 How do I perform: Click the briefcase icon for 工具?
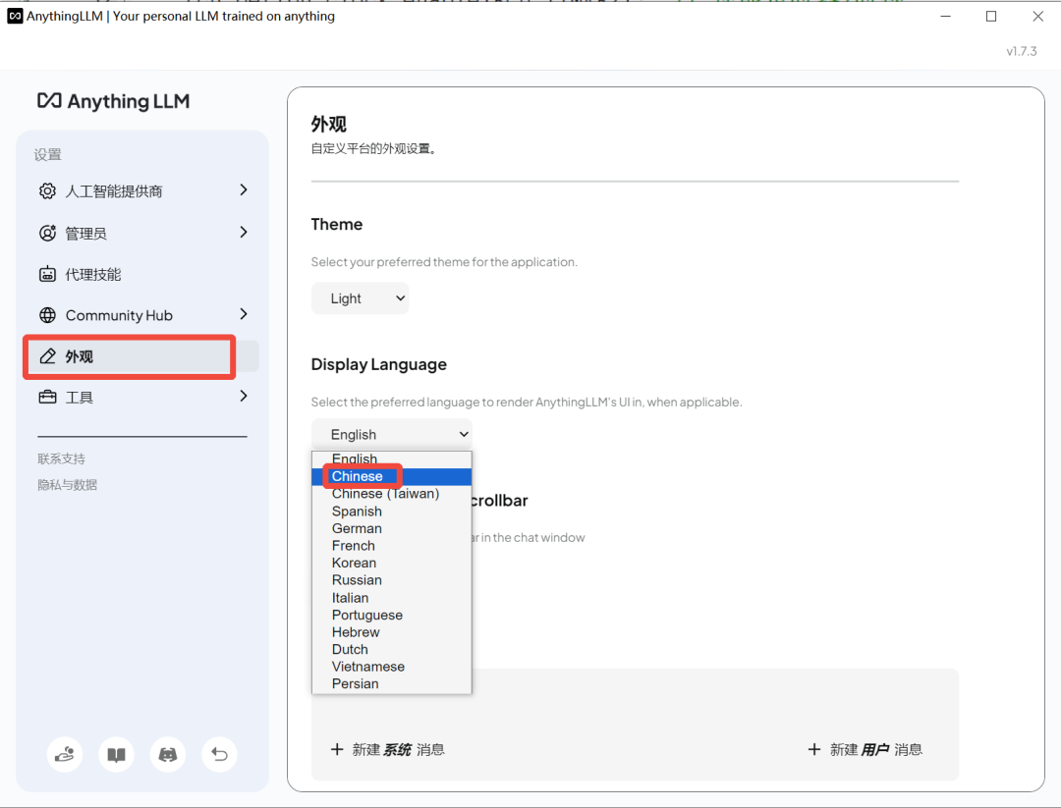tap(47, 397)
